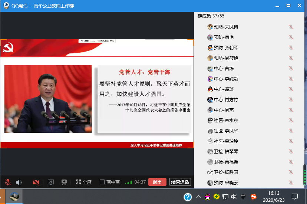Click the share screen icon
Image resolution: width=307 pixels, height=204 pixels.
[51, 182]
